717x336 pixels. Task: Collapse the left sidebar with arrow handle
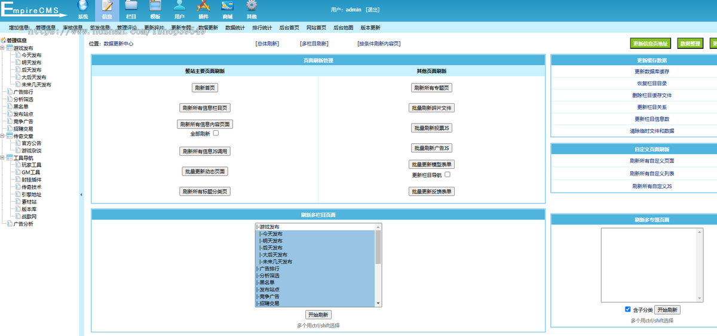tap(81, 195)
